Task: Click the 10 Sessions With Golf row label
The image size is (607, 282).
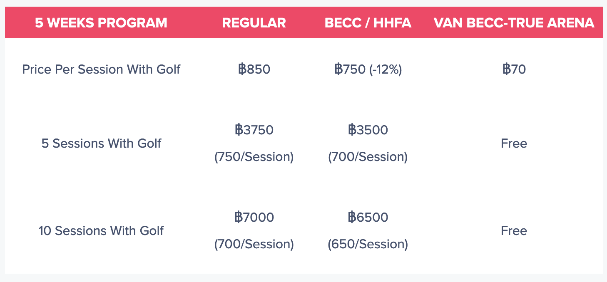Action: tap(101, 230)
